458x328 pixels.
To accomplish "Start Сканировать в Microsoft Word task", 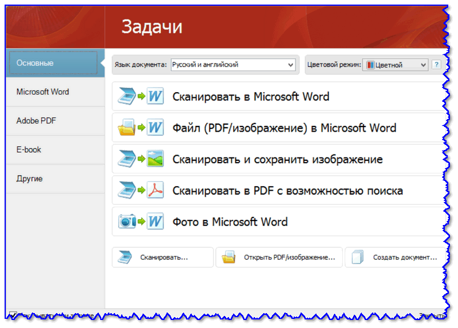I will (x=279, y=96).
